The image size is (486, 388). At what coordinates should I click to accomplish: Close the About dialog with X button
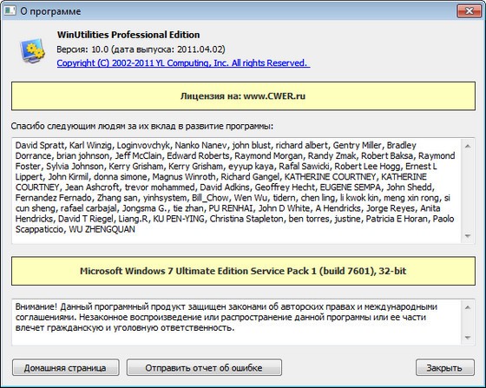pos(470,10)
